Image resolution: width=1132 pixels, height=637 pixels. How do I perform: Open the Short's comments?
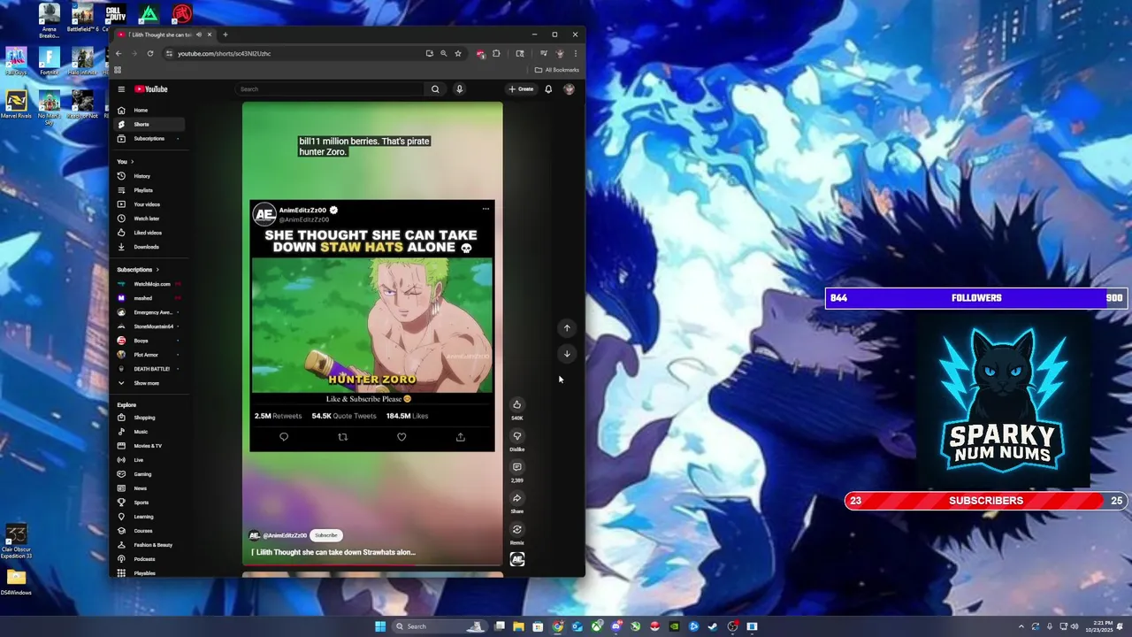517,467
